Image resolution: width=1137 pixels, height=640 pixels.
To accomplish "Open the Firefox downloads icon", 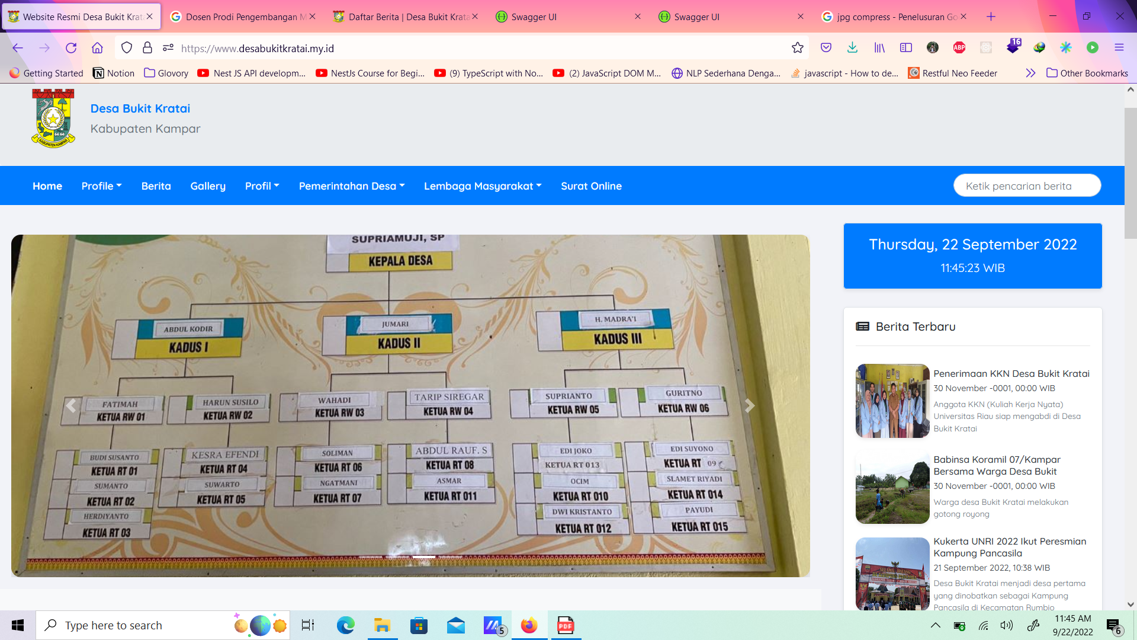I will (852, 48).
